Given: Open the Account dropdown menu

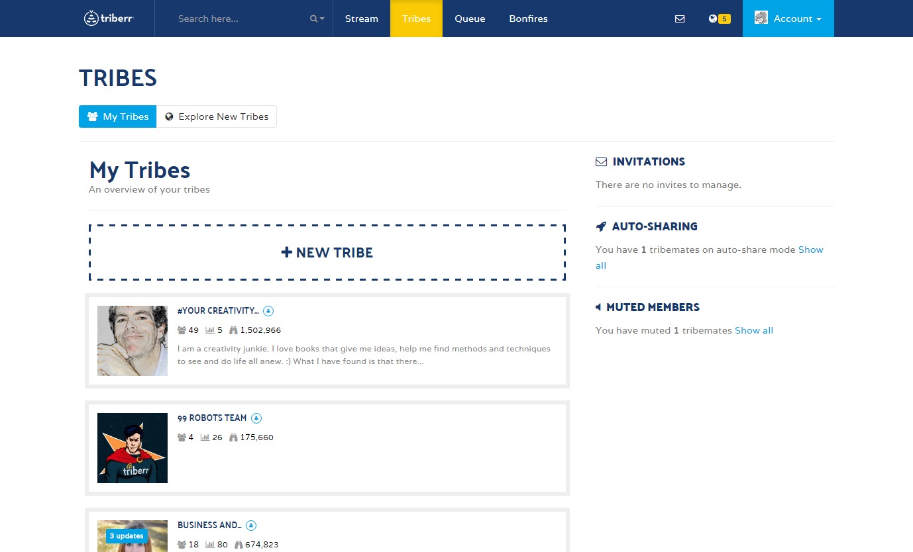Looking at the screenshot, I should [788, 19].
